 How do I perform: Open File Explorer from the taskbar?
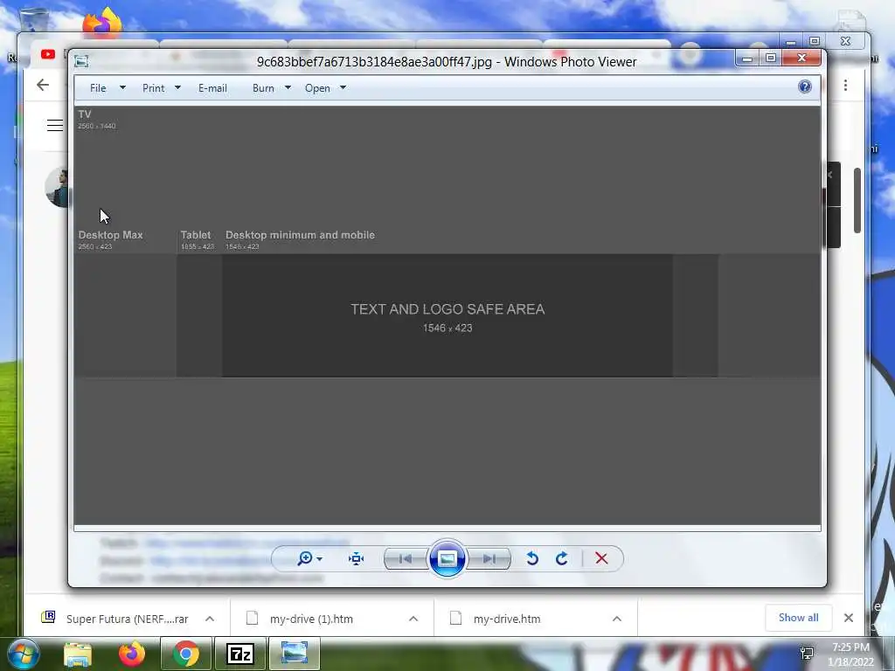click(x=78, y=654)
